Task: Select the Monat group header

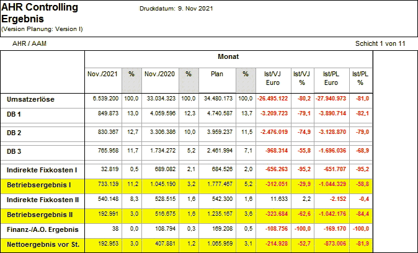Action: tap(230, 56)
